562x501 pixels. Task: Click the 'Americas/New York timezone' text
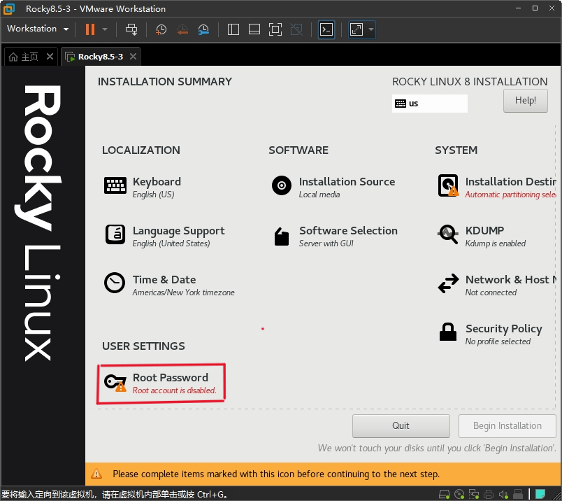tap(184, 292)
